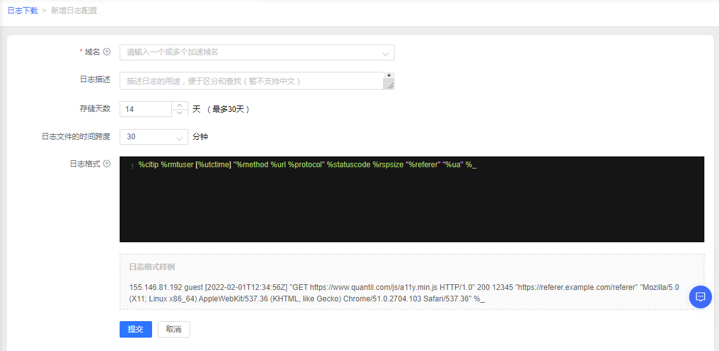Click the 分钟 unit text
719x351 pixels.
pyautogui.click(x=201, y=137)
